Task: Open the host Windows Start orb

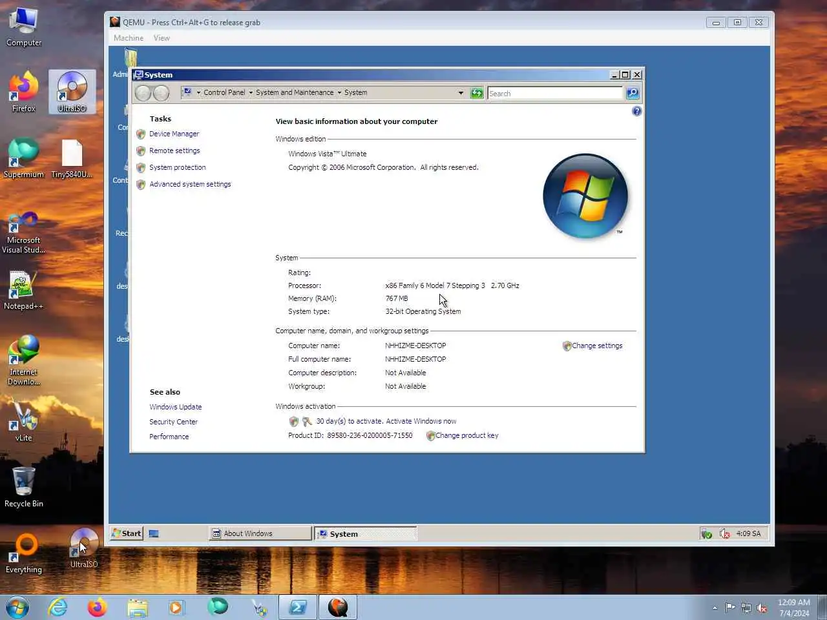Action: 17,607
